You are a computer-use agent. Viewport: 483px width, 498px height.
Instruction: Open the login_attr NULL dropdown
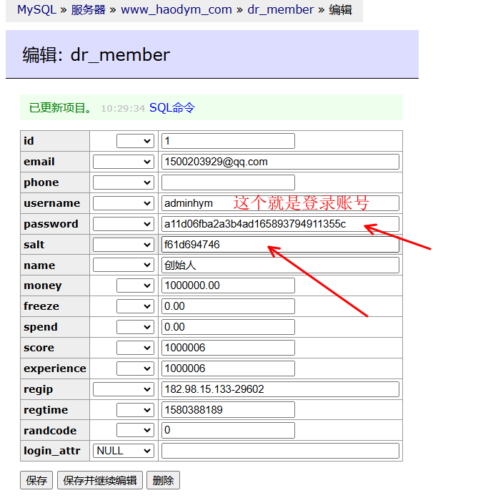click(x=124, y=451)
